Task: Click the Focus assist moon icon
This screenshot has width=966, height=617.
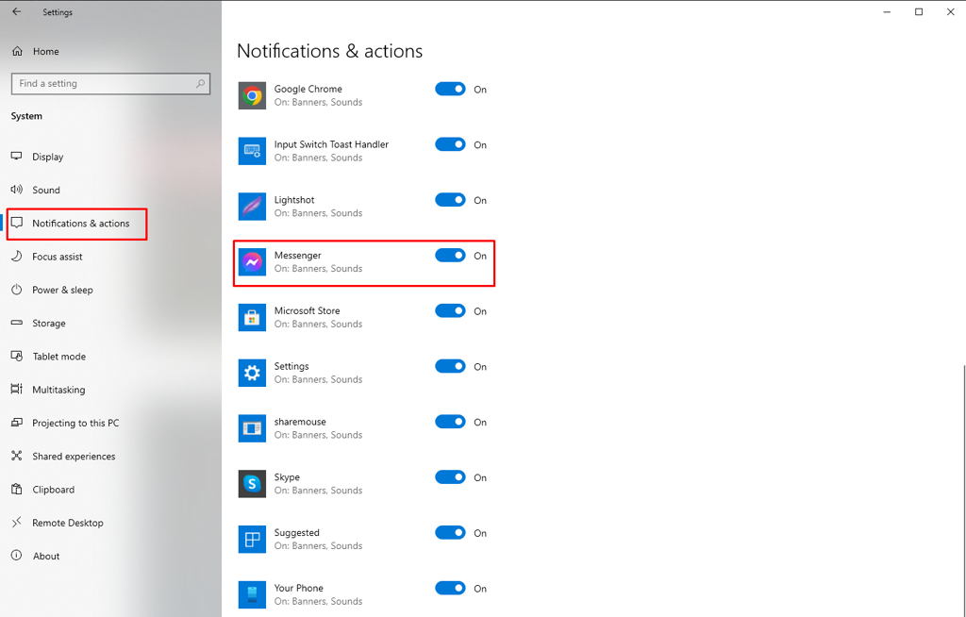Action: (x=17, y=256)
